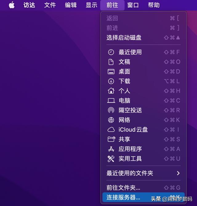Click the download arrow icon beside 下载

111,81
